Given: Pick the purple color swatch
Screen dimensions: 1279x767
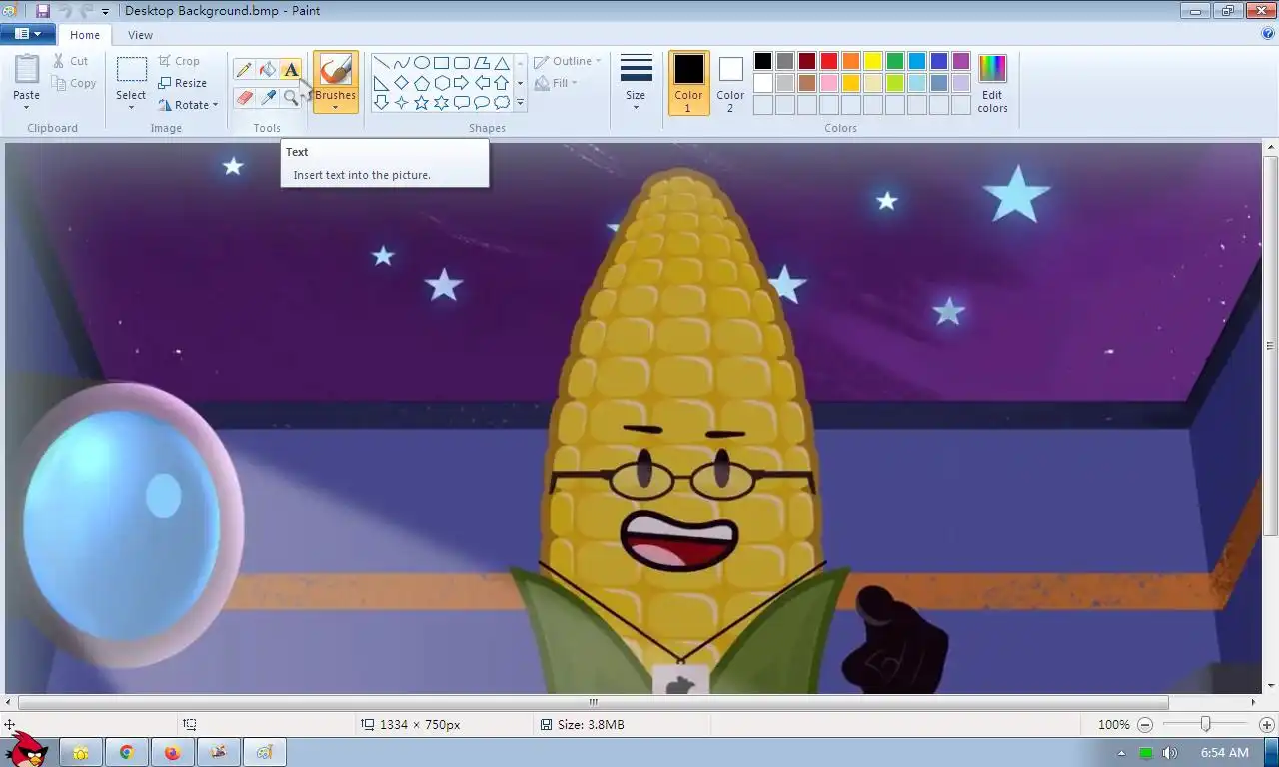Looking at the screenshot, I should 960,61.
